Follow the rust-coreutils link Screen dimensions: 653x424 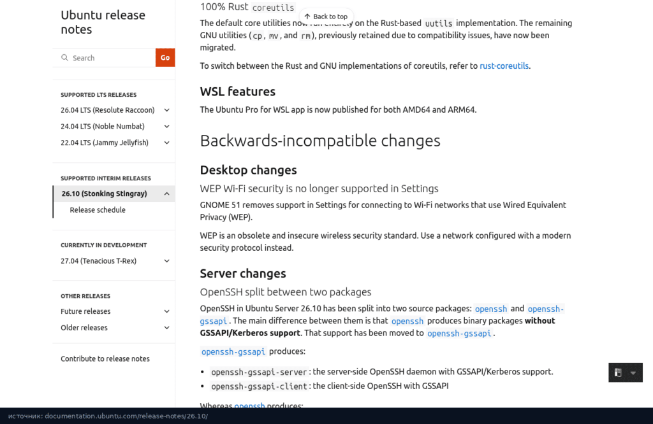coord(504,66)
